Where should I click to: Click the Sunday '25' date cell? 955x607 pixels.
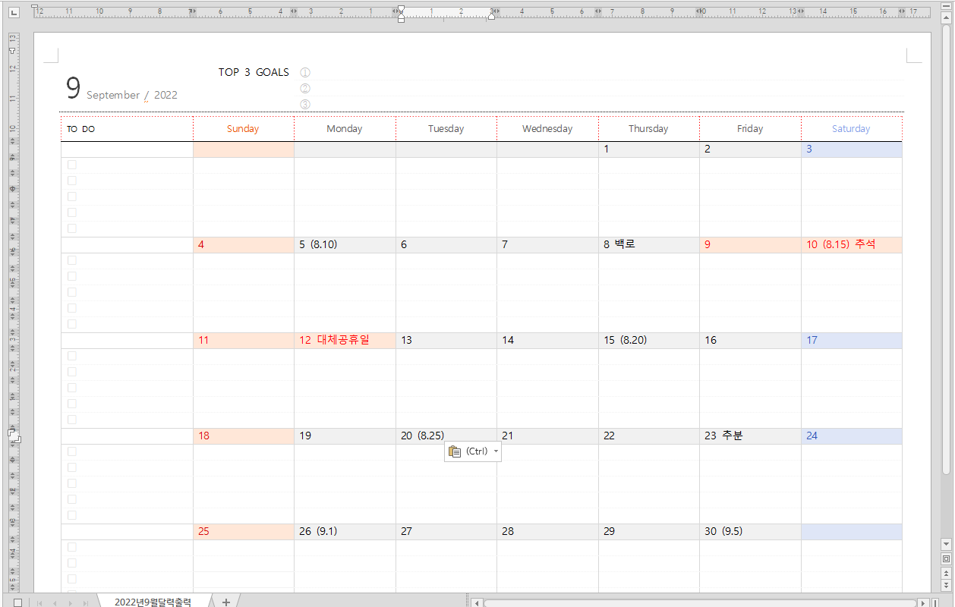(x=244, y=532)
